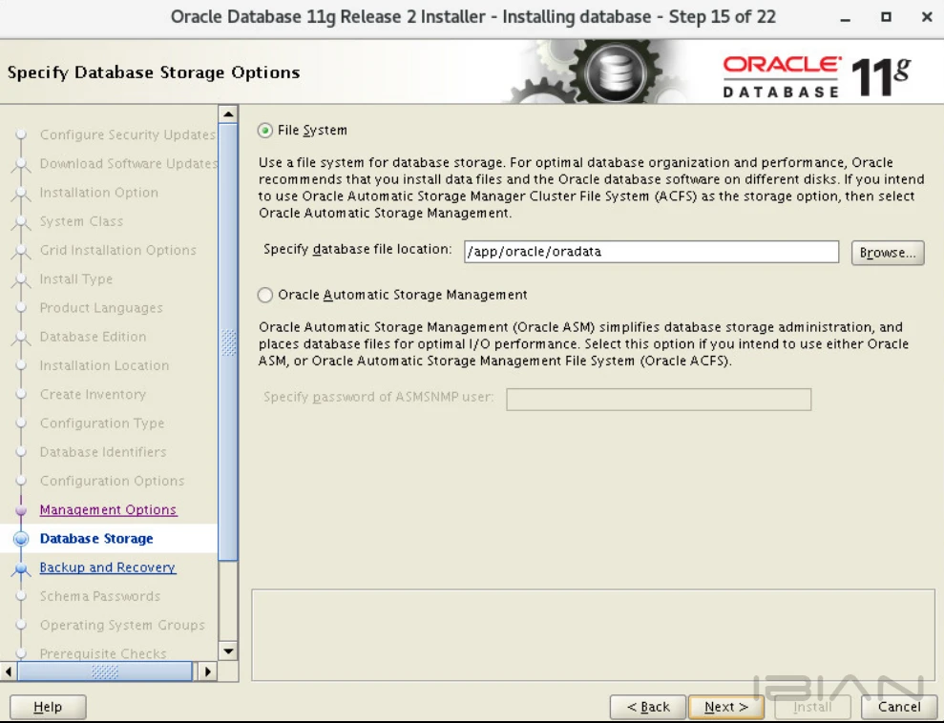Click the sidebar vertical scroll up arrow

(228, 114)
